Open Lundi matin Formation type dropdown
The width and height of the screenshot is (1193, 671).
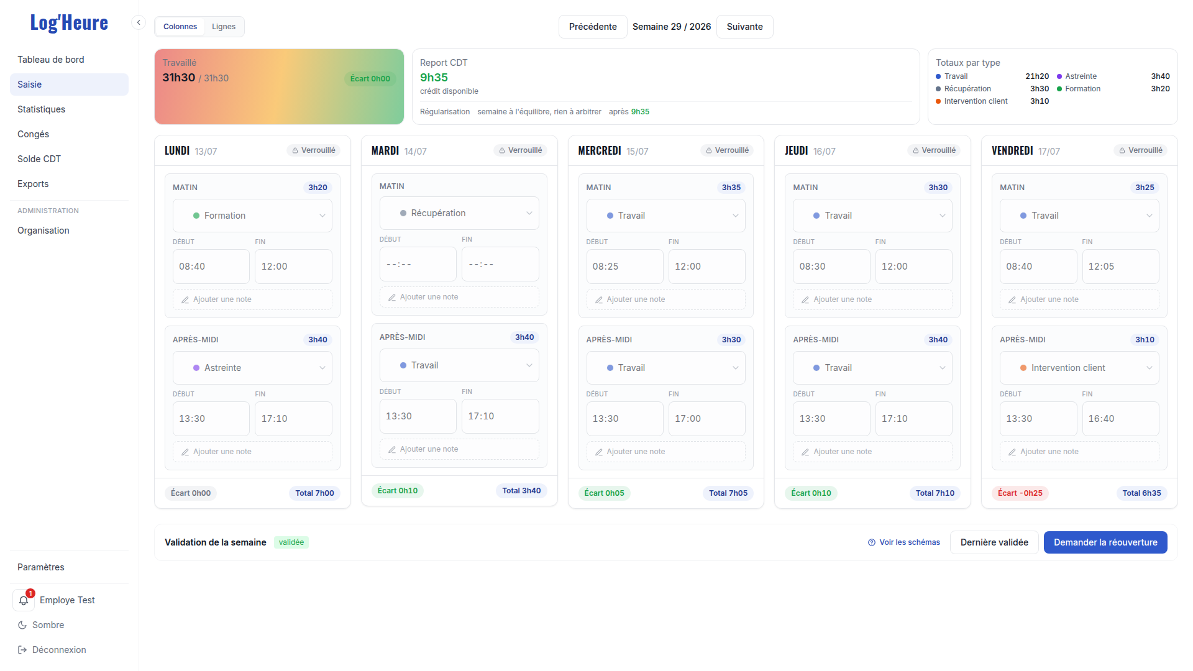click(x=252, y=216)
